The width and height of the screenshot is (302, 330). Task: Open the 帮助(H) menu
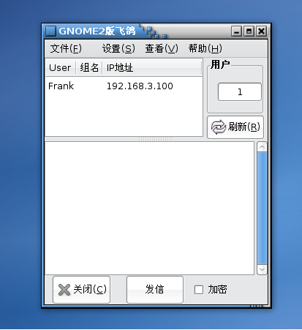coord(205,48)
